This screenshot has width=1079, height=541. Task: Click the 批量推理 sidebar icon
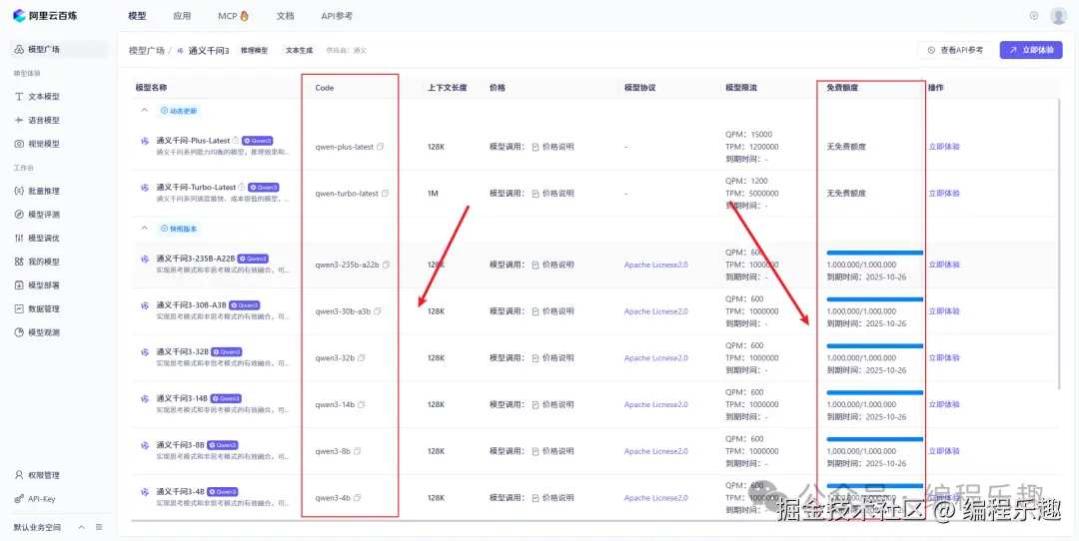19,191
